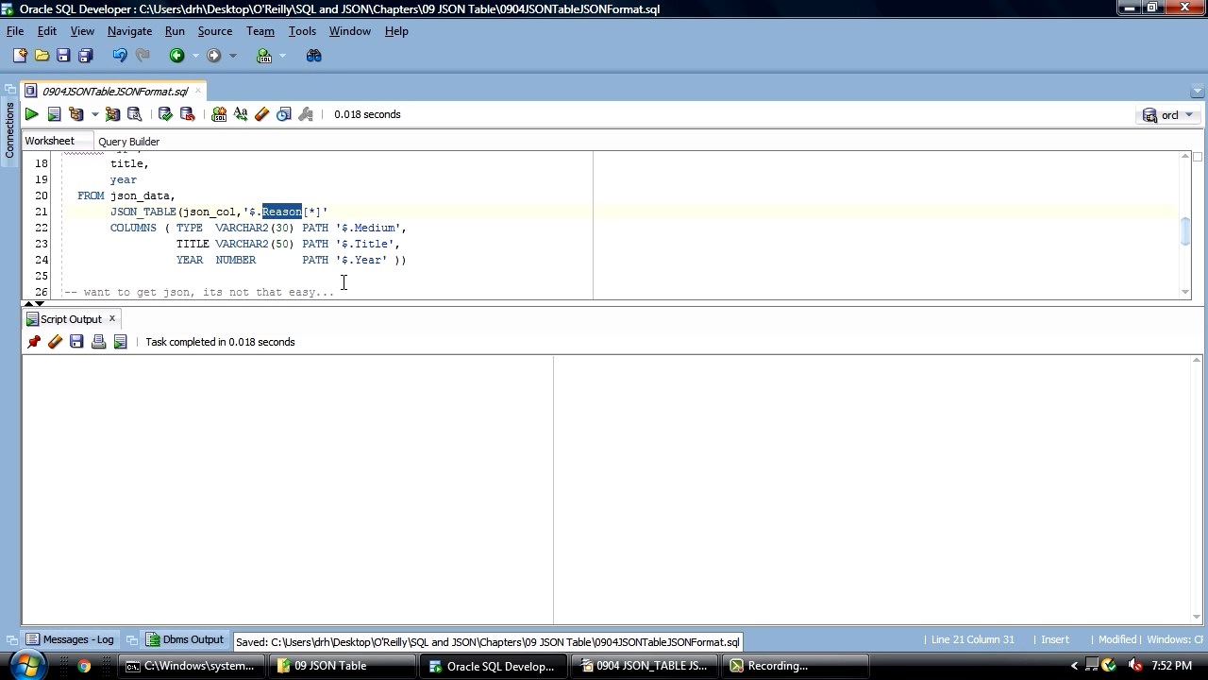Switch to the 09 JSON Table taskbar window
1208x680 pixels.
(x=342, y=666)
